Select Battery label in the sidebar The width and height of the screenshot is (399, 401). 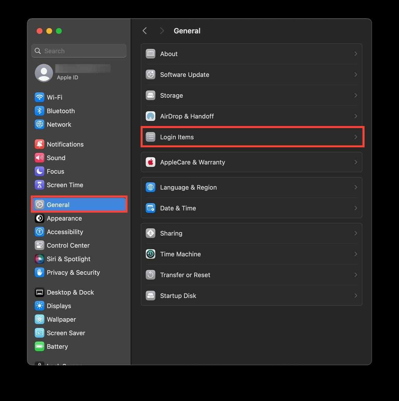coord(57,346)
